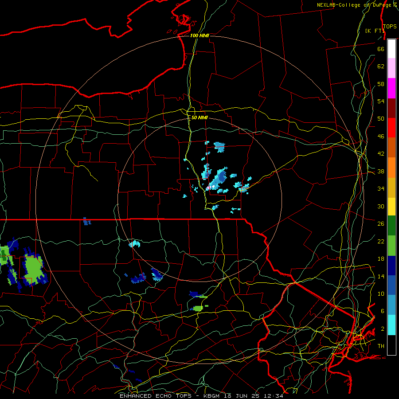
Task: Click the "NEXLAB-College of DuPage" header text
Action: pyautogui.click(x=355, y=5)
